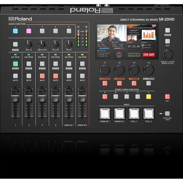
Task: Select STILL 1 input
Action: click(x=134, y=114)
